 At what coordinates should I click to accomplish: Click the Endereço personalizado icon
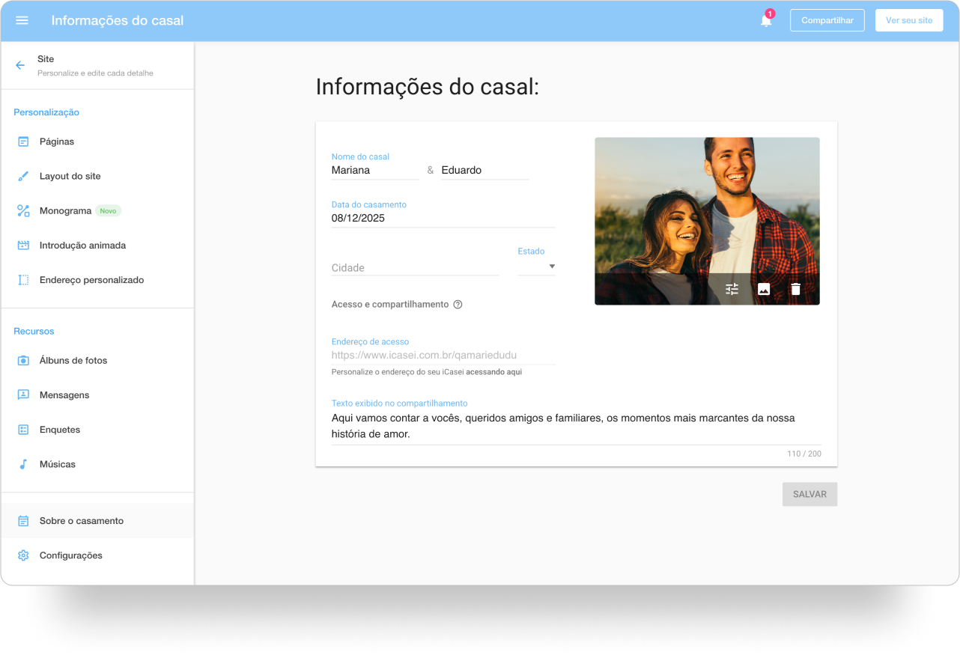point(23,280)
